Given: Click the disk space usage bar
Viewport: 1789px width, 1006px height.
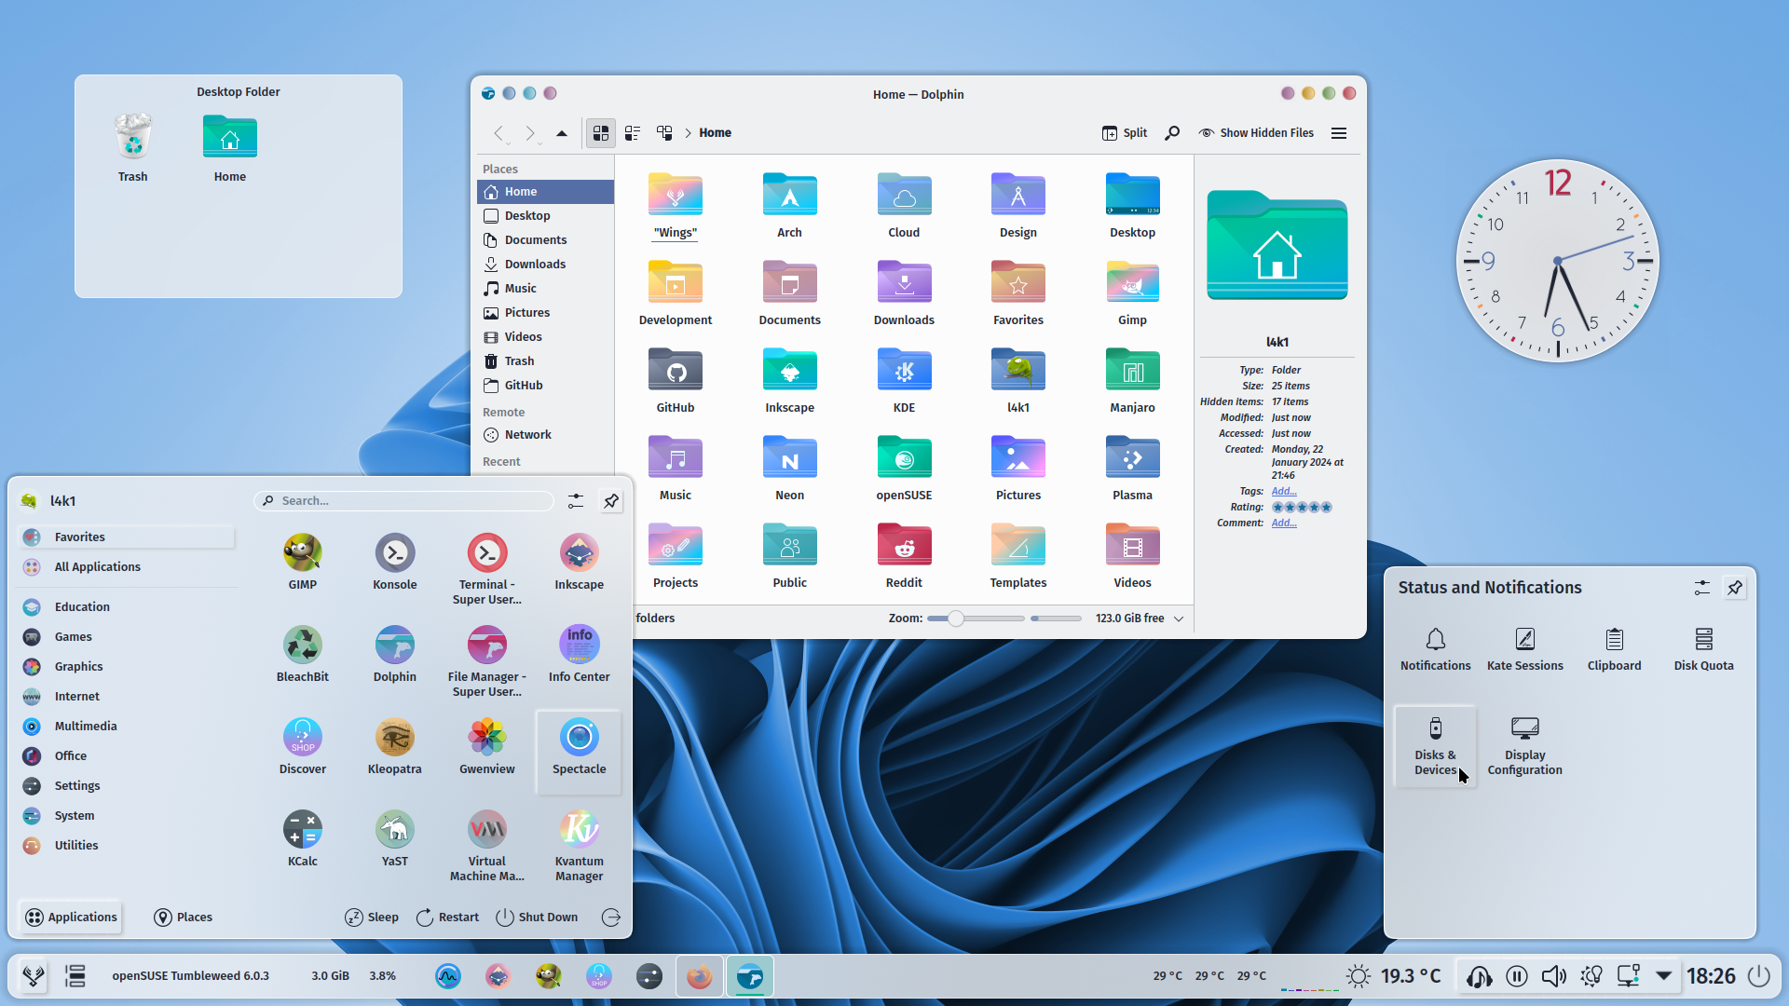Looking at the screenshot, I should point(1056,619).
